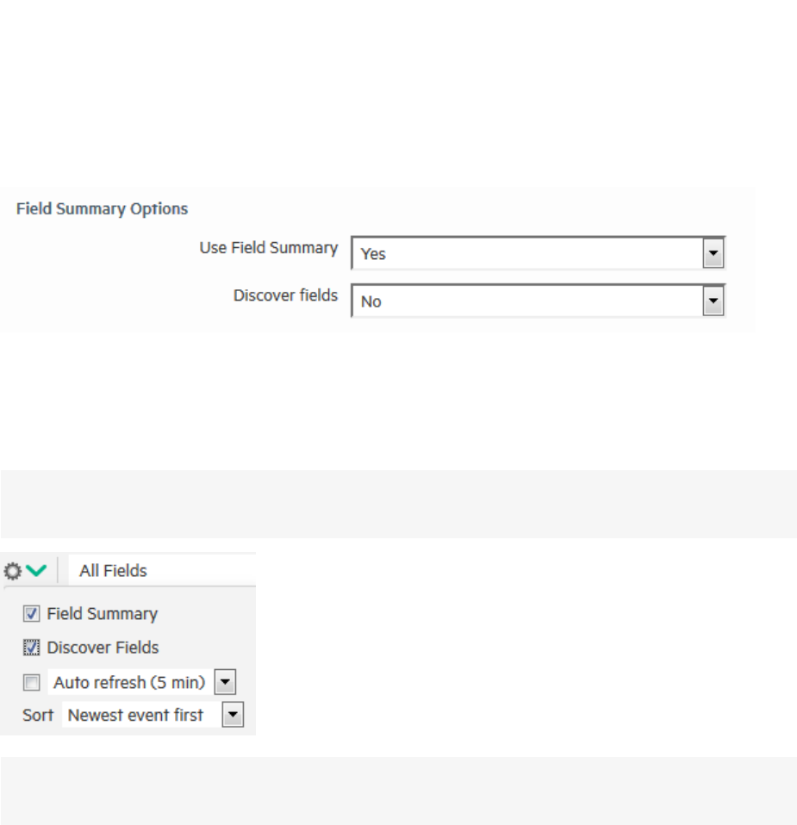Uncheck the Field Summary checkbox box
This screenshot has width=797, height=825.
point(32,614)
